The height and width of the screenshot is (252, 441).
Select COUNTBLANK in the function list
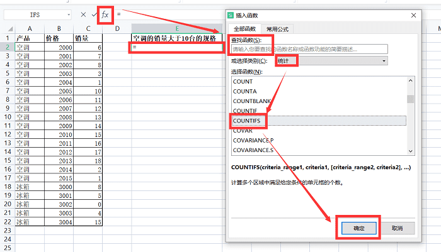pos(319,101)
